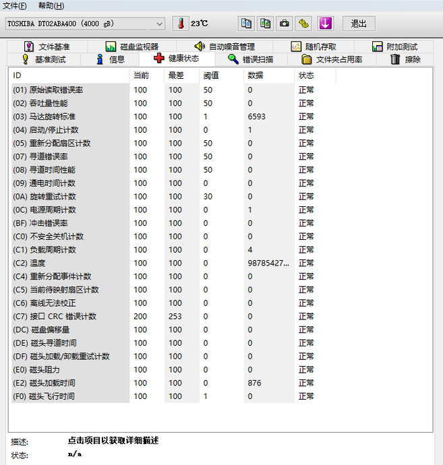Switch to the 错误扫描 tab

251,59
